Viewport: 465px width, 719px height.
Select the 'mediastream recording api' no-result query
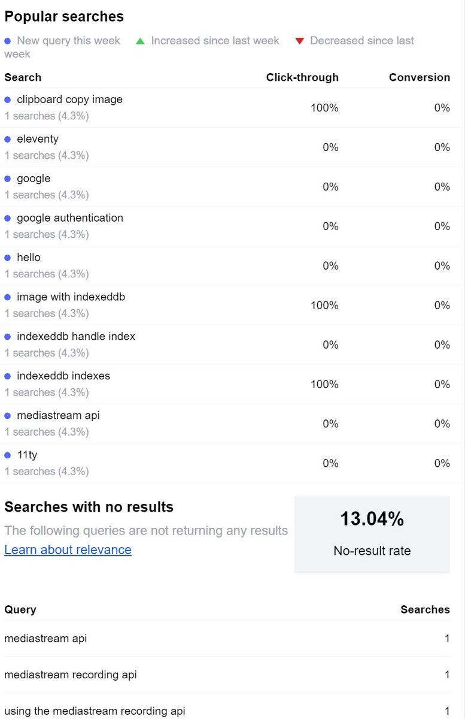click(71, 675)
